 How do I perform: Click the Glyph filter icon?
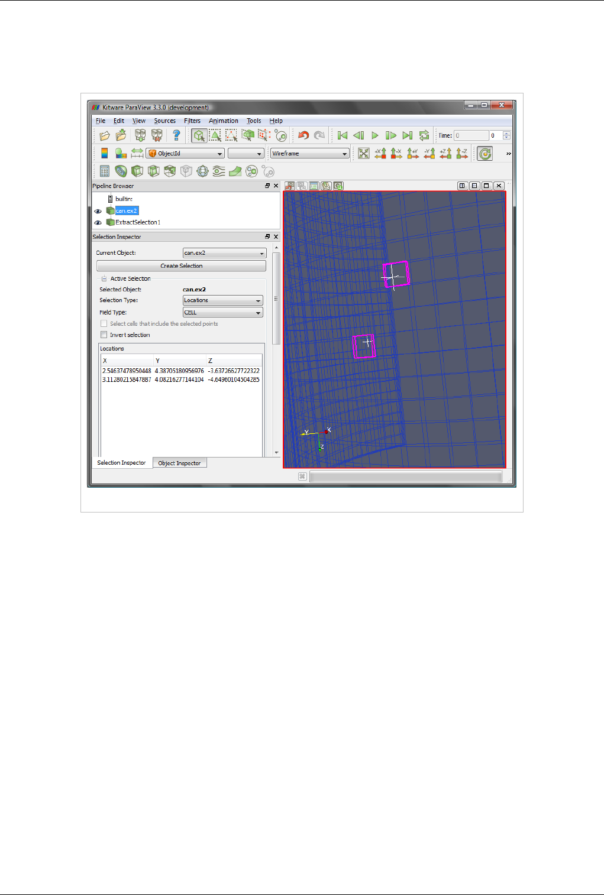coord(202,171)
